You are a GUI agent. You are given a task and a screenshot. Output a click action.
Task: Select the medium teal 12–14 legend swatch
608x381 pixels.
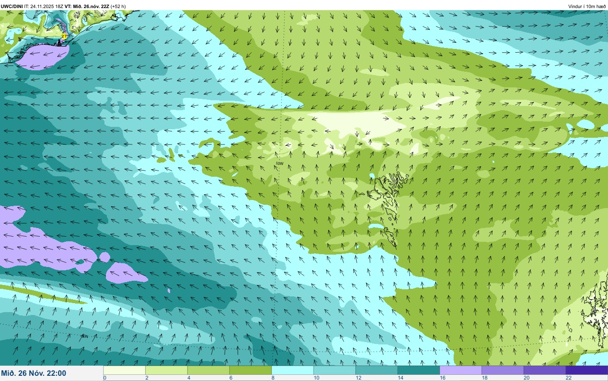[377, 370]
